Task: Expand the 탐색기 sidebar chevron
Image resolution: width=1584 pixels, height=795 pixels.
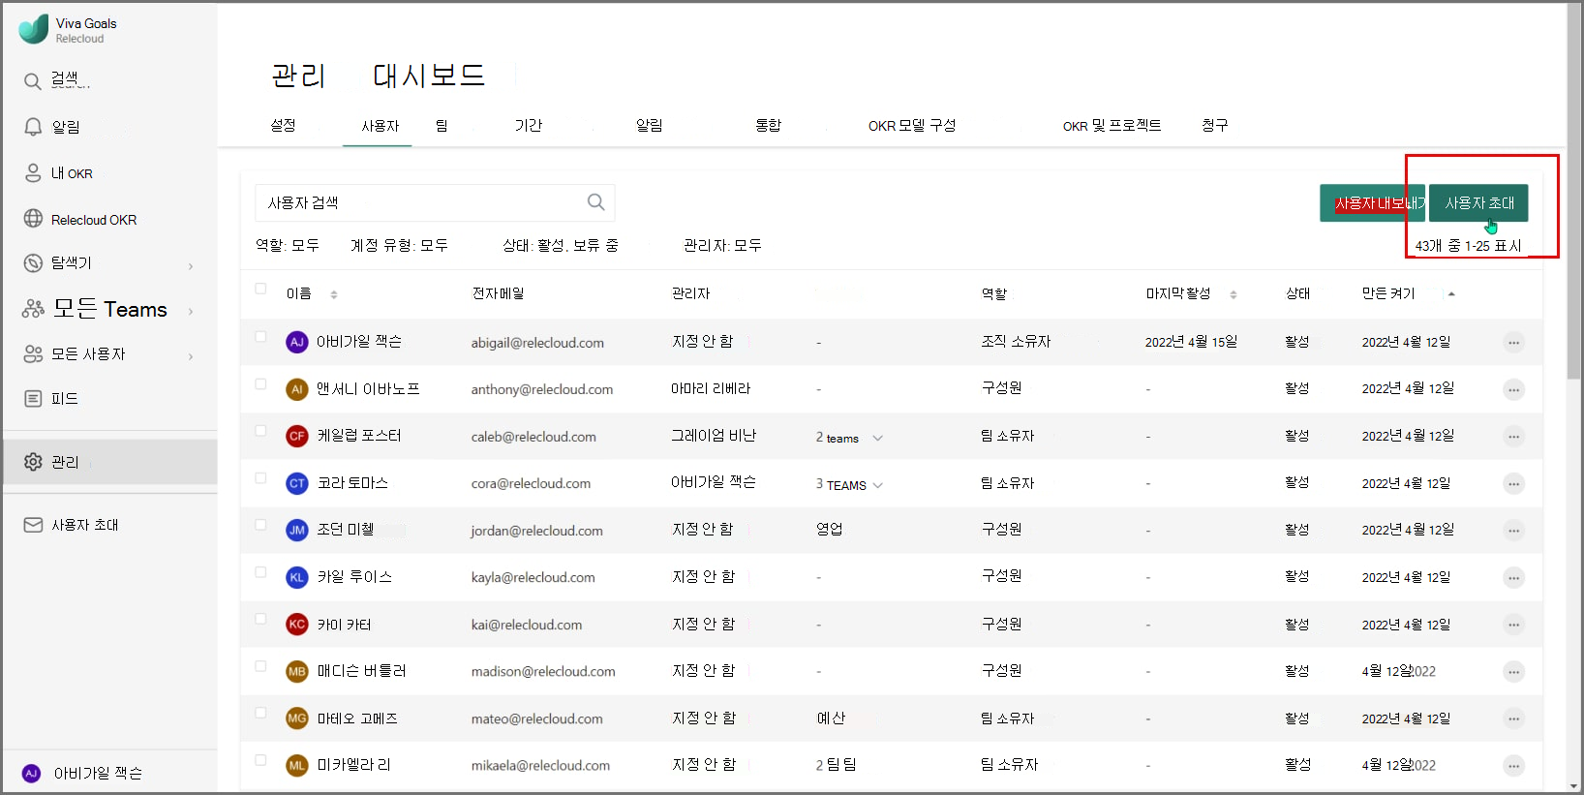Action: click(x=191, y=266)
